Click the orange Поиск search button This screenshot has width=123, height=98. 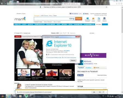pos(78,19)
